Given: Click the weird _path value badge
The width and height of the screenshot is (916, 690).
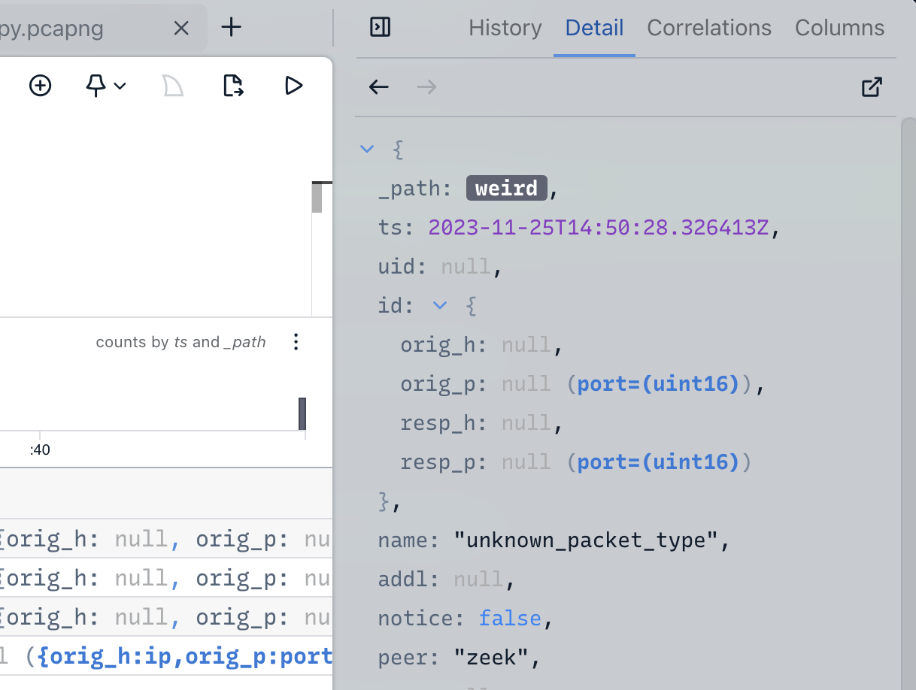Looking at the screenshot, I should (507, 188).
